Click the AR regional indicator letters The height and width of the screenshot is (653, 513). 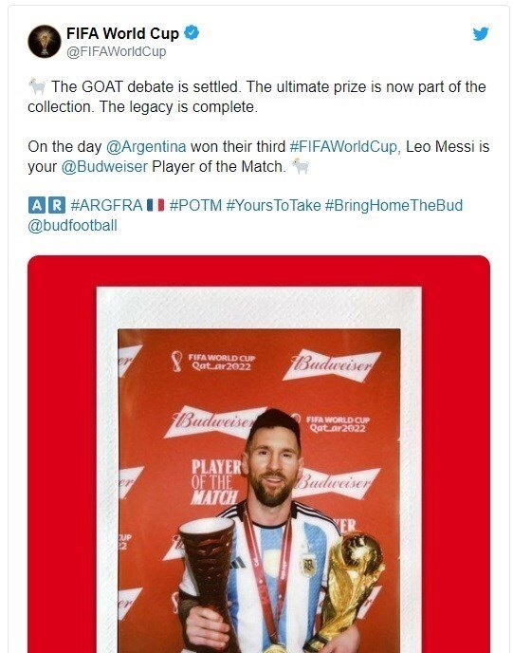47,205
